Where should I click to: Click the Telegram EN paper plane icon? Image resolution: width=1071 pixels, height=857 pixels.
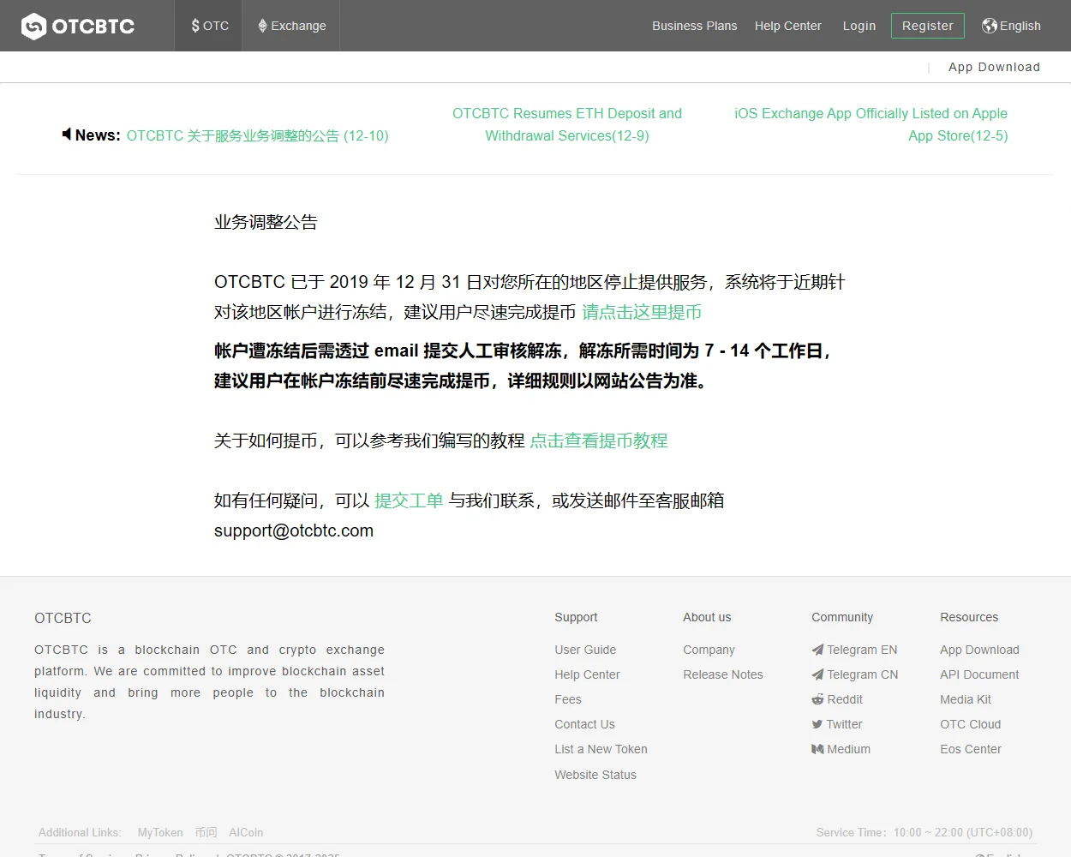coord(817,650)
